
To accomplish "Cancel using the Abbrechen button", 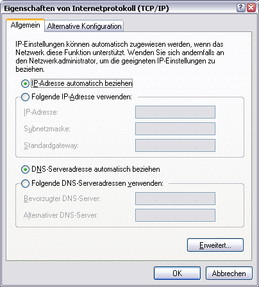I will 229,274.
